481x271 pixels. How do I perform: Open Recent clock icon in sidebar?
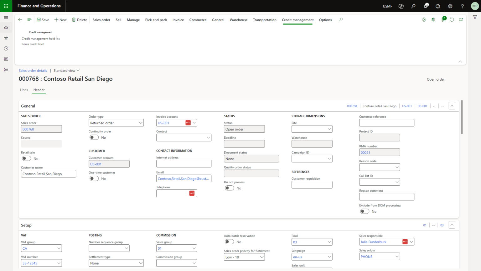pos(6,49)
